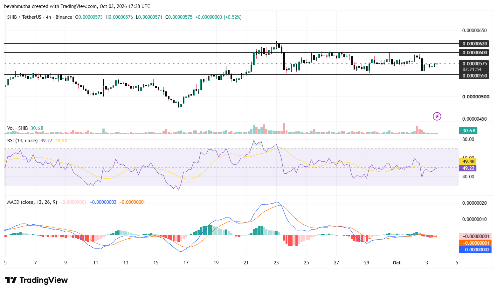Click the purple lightning bolt icon
The height and width of the screenshot is (292, 497).
pyautogui.click(x=437, y=116)
